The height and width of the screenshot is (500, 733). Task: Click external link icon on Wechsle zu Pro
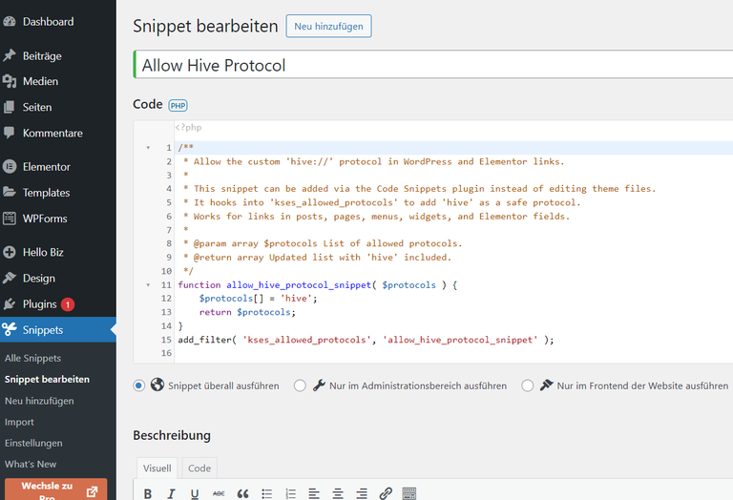tap(92, 491)
